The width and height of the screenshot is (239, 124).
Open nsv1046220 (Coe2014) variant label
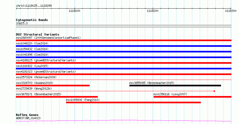click(32, 43)
